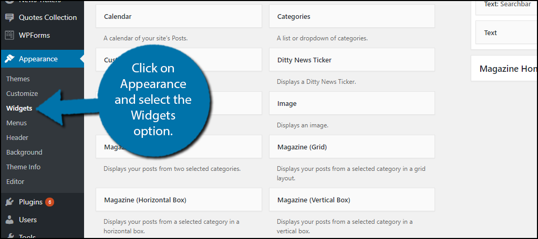538x239 pixels.
Task: Click the Users person icon
Action: point(9,220)
